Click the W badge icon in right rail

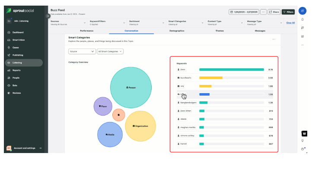(x=304, y=134)
